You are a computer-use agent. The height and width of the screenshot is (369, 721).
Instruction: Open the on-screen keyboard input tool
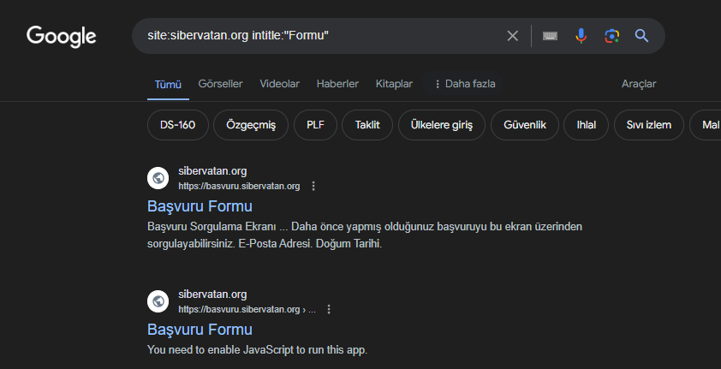[550, 36]
